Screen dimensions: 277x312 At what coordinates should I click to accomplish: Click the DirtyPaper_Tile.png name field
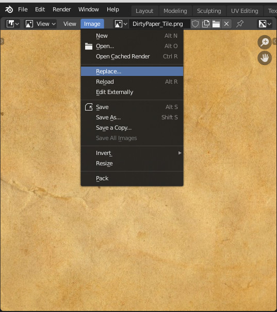coord(159,24)
